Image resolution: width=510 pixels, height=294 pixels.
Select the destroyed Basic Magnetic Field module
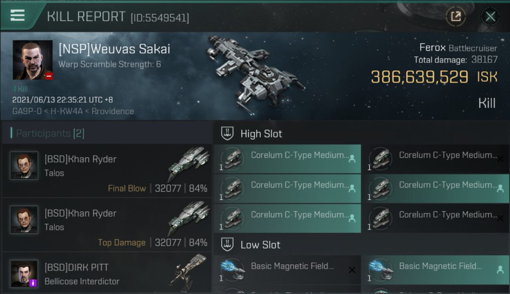click(x=287, y=270)
